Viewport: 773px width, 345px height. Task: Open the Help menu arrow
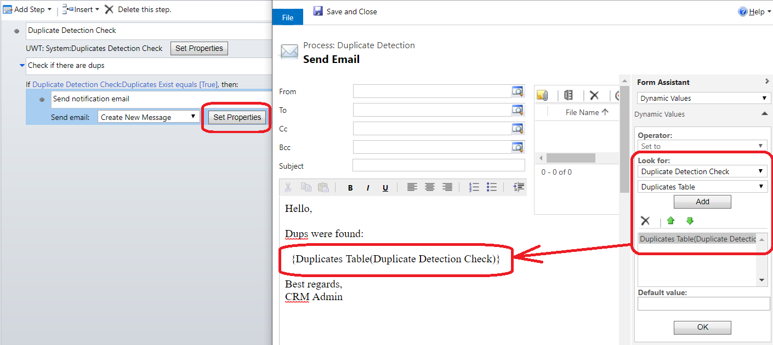coord(768,12)
